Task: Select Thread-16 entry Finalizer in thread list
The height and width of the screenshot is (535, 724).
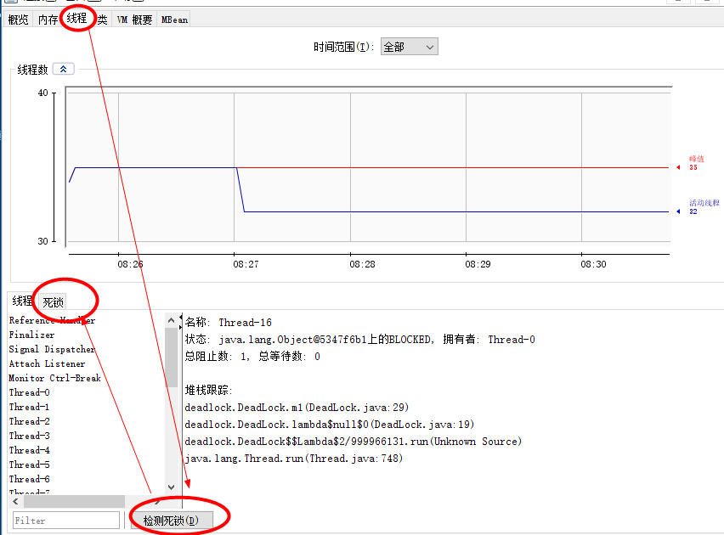Action: (31, 335)
